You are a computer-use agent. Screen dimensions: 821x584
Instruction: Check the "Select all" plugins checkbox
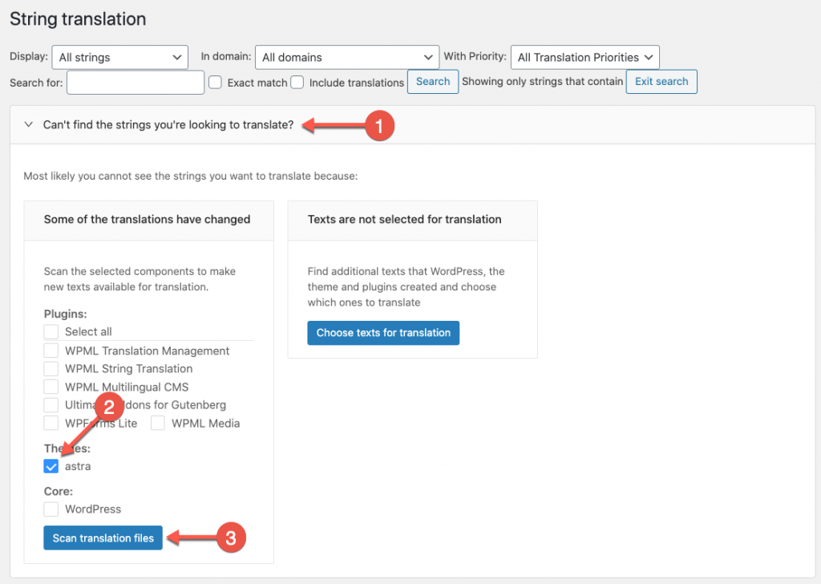point(51,331)
